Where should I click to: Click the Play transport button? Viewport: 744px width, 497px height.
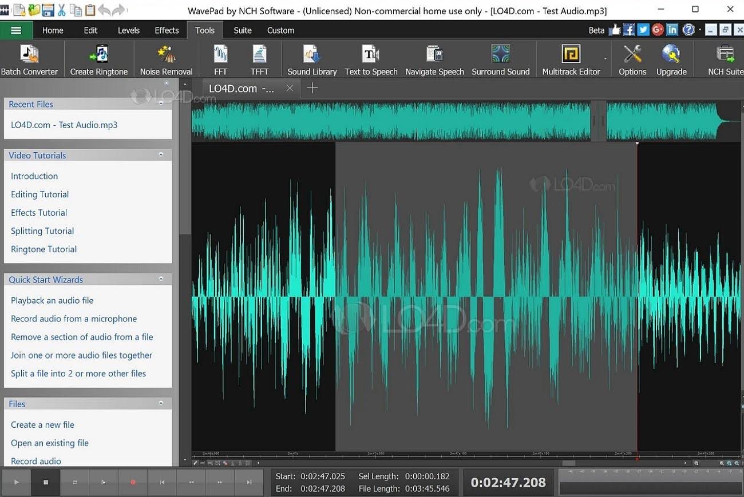(16, 482)
